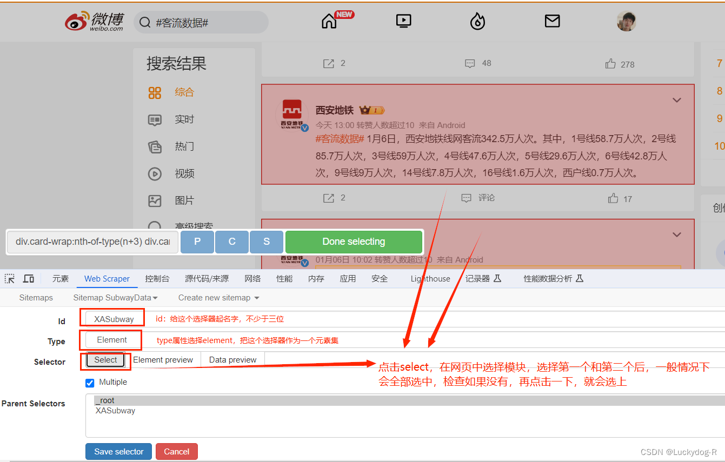This screenshot has width=725, height=462.
Task: Focus the #客流数据# search box
Action: [x=201, y=23]
